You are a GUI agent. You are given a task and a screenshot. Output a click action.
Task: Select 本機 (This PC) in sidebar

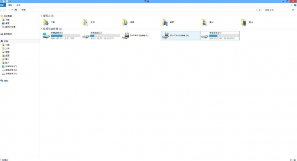[4, 41]
